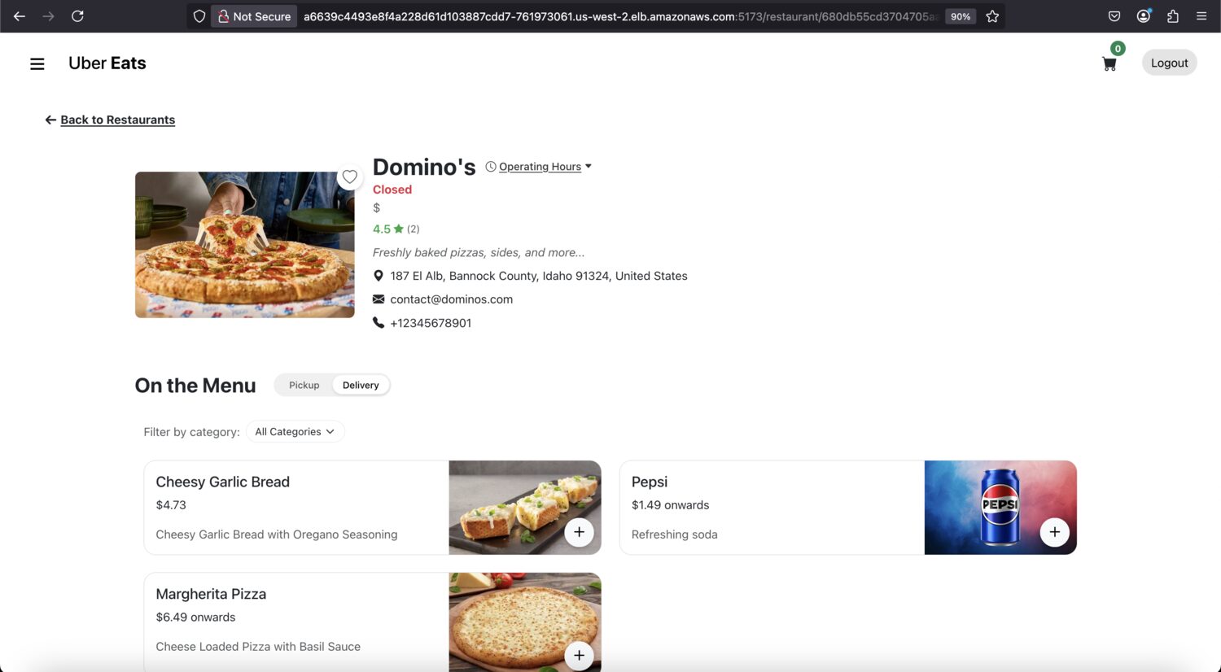
Task: Click the email envelope icon
Action: pos(379,299)
